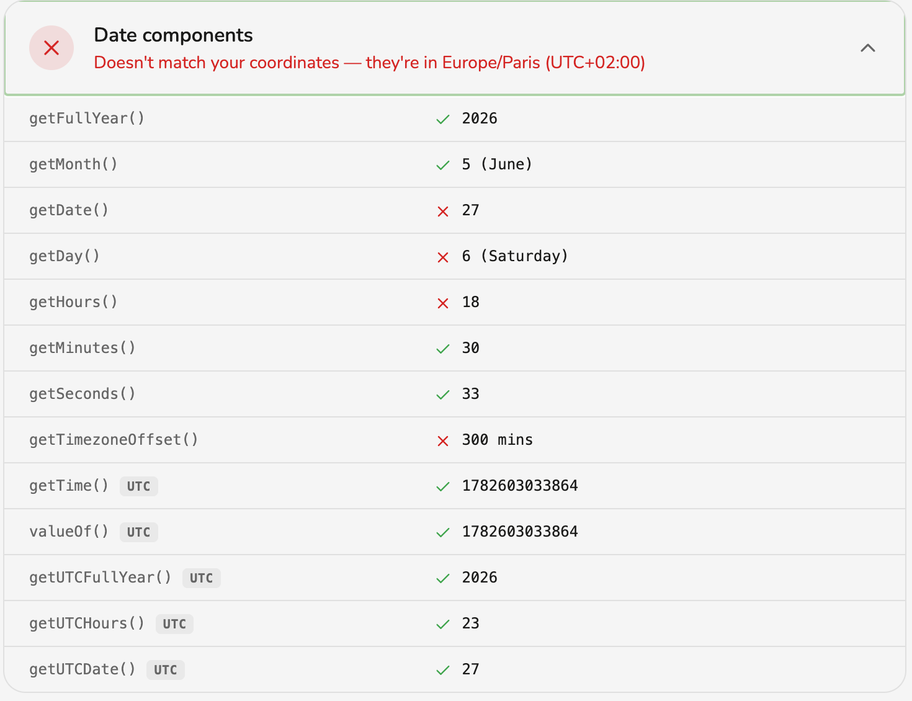
Task: Click the UTC badge next to getUTCDate()
Action: (x=166, y=670)
